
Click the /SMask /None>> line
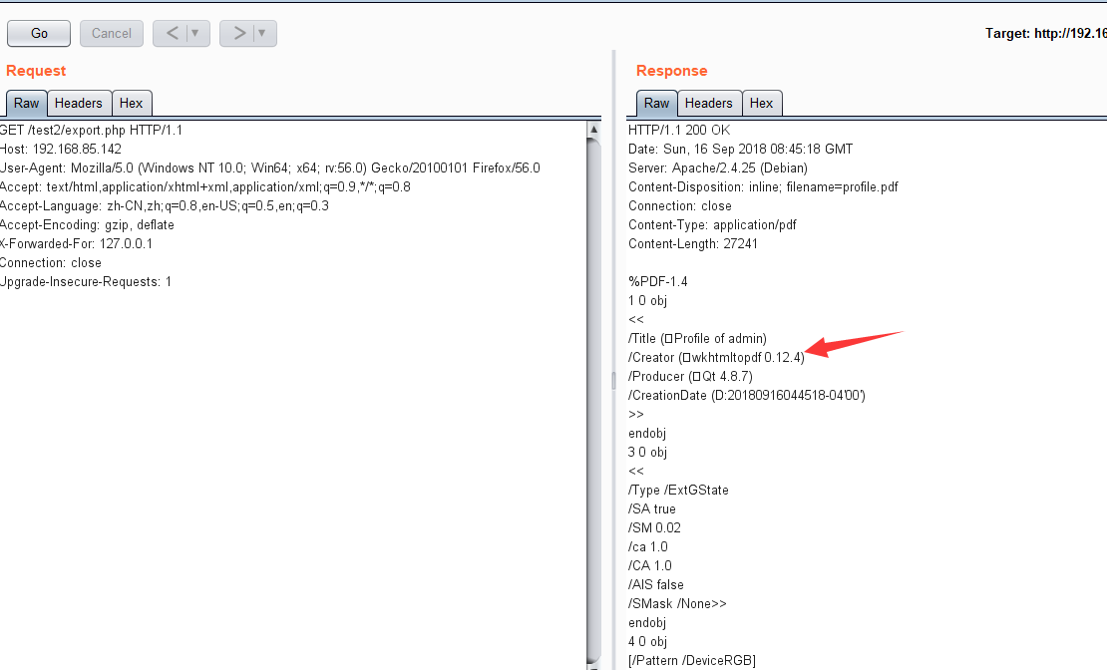point(677,603)
